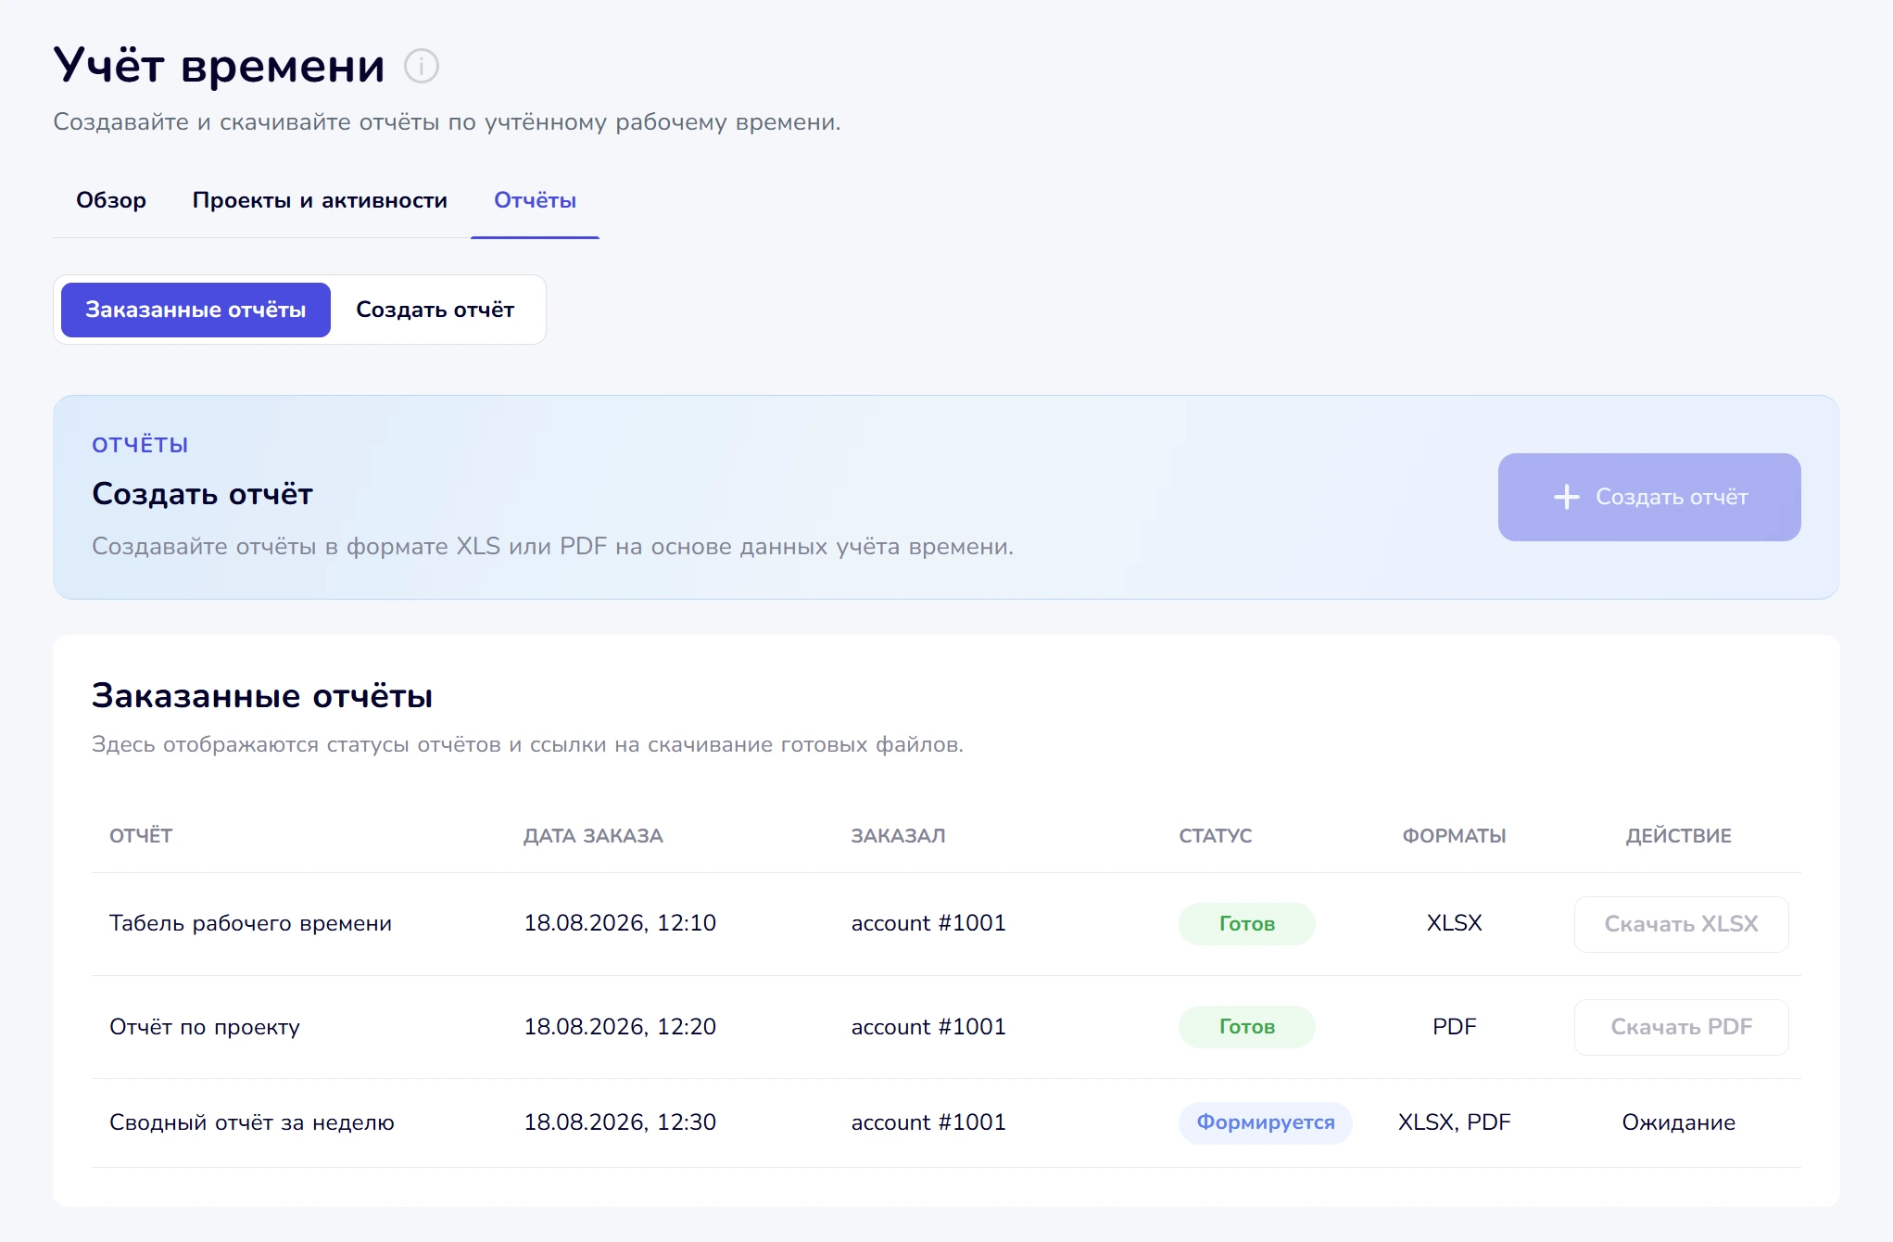Click the ДАТА ЗАКАЗА column header

593,835
